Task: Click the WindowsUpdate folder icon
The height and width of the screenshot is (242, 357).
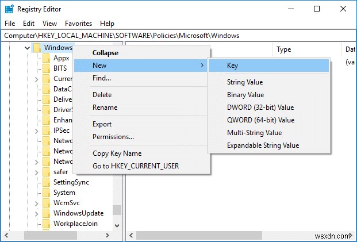Action: tap(46, 213)
